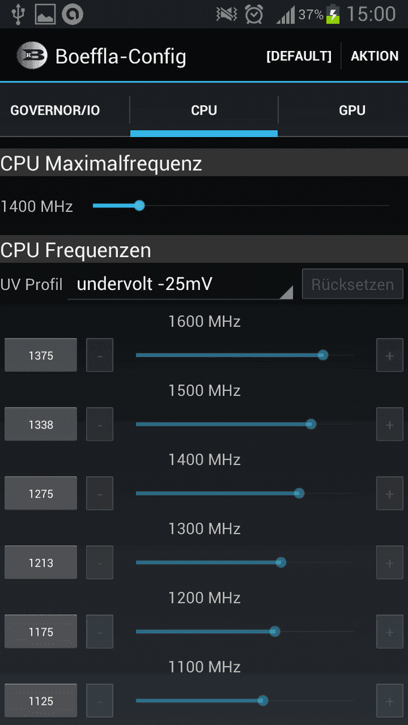408x725 pixels.
Task: Decrease 1400 MHz voltage with minus button
Action: pos(100,493)
